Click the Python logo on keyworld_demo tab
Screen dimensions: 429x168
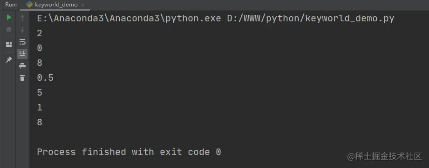[x=29, y=4]
